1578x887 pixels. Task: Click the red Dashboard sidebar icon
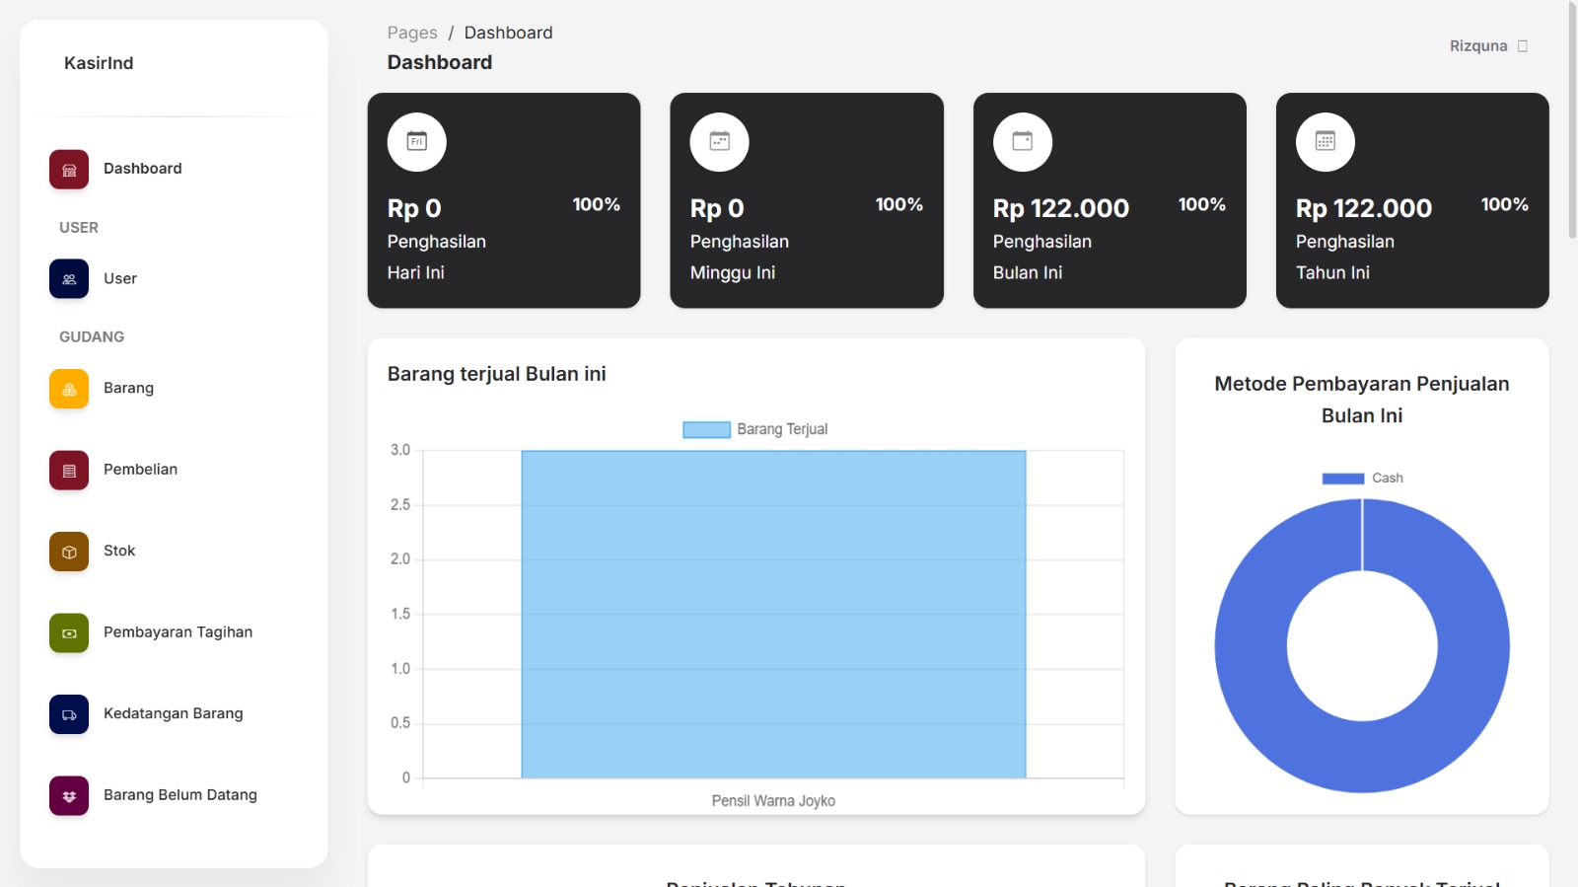pos(69,170)
